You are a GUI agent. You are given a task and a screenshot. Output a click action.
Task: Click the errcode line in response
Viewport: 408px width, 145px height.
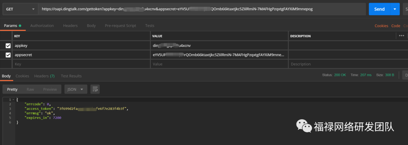pos(38,104)
